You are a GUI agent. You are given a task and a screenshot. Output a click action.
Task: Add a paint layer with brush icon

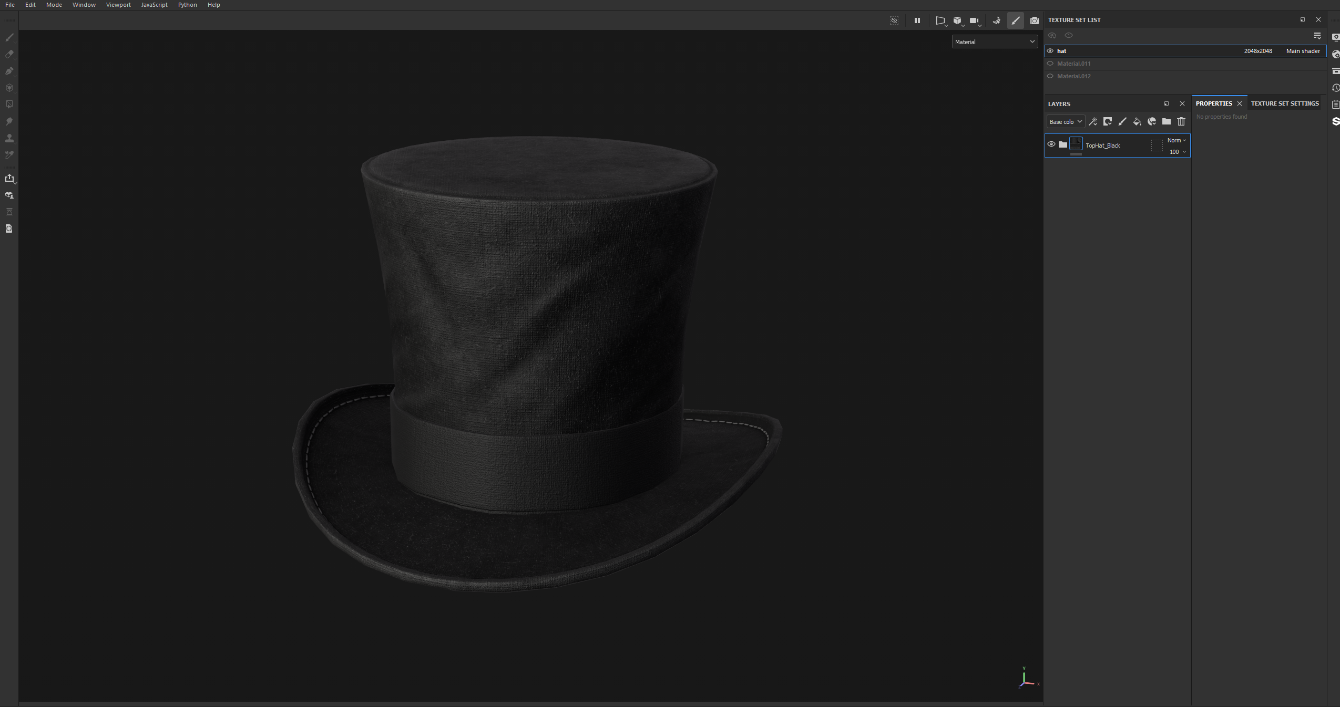coord(1122,122)
